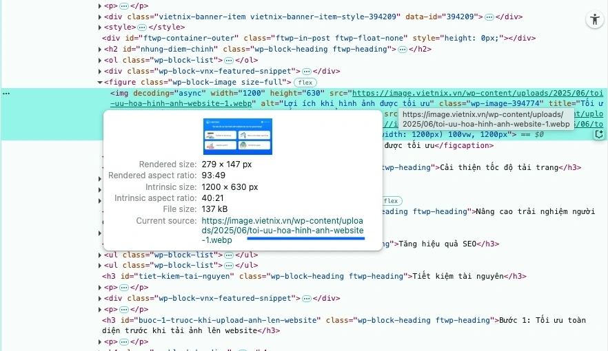Expand the style element node
The width and height of the screenshot is (608, 351).
click(100, 27)
